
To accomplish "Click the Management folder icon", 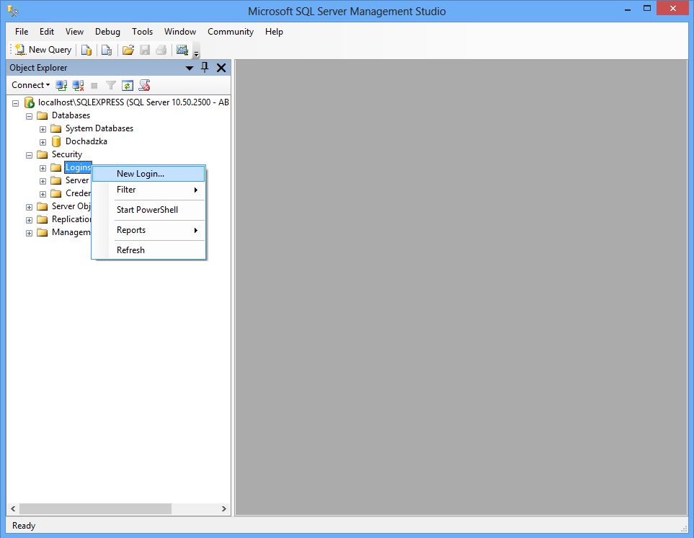I will (43, 232).
